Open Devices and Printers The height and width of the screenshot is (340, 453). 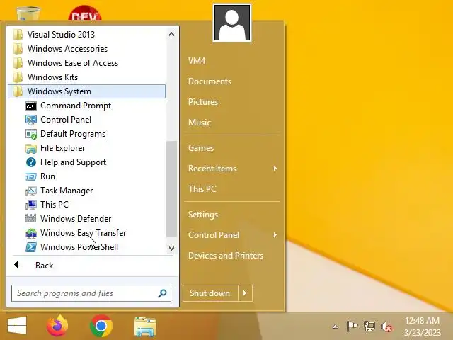pyautogui.click(x=226, y=256)
